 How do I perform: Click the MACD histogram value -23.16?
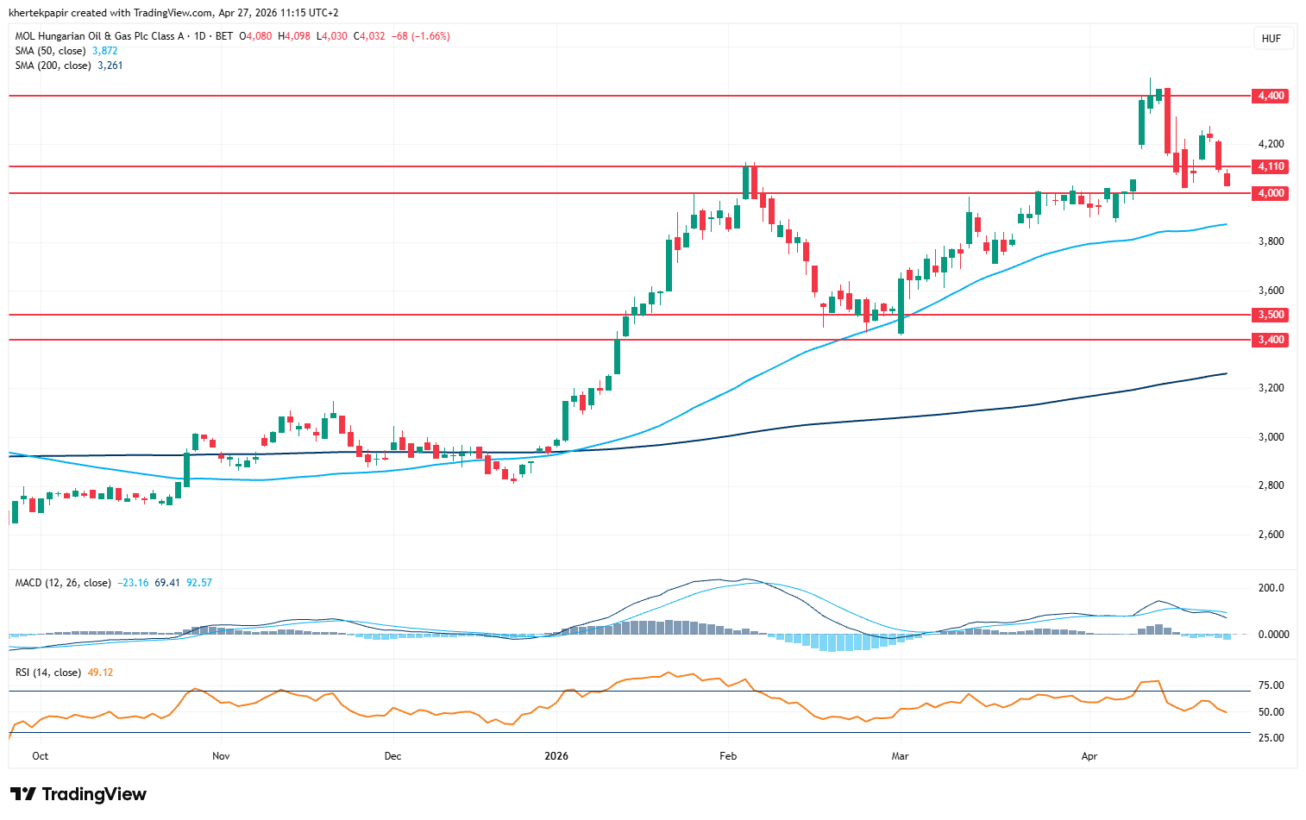point(133,583)
